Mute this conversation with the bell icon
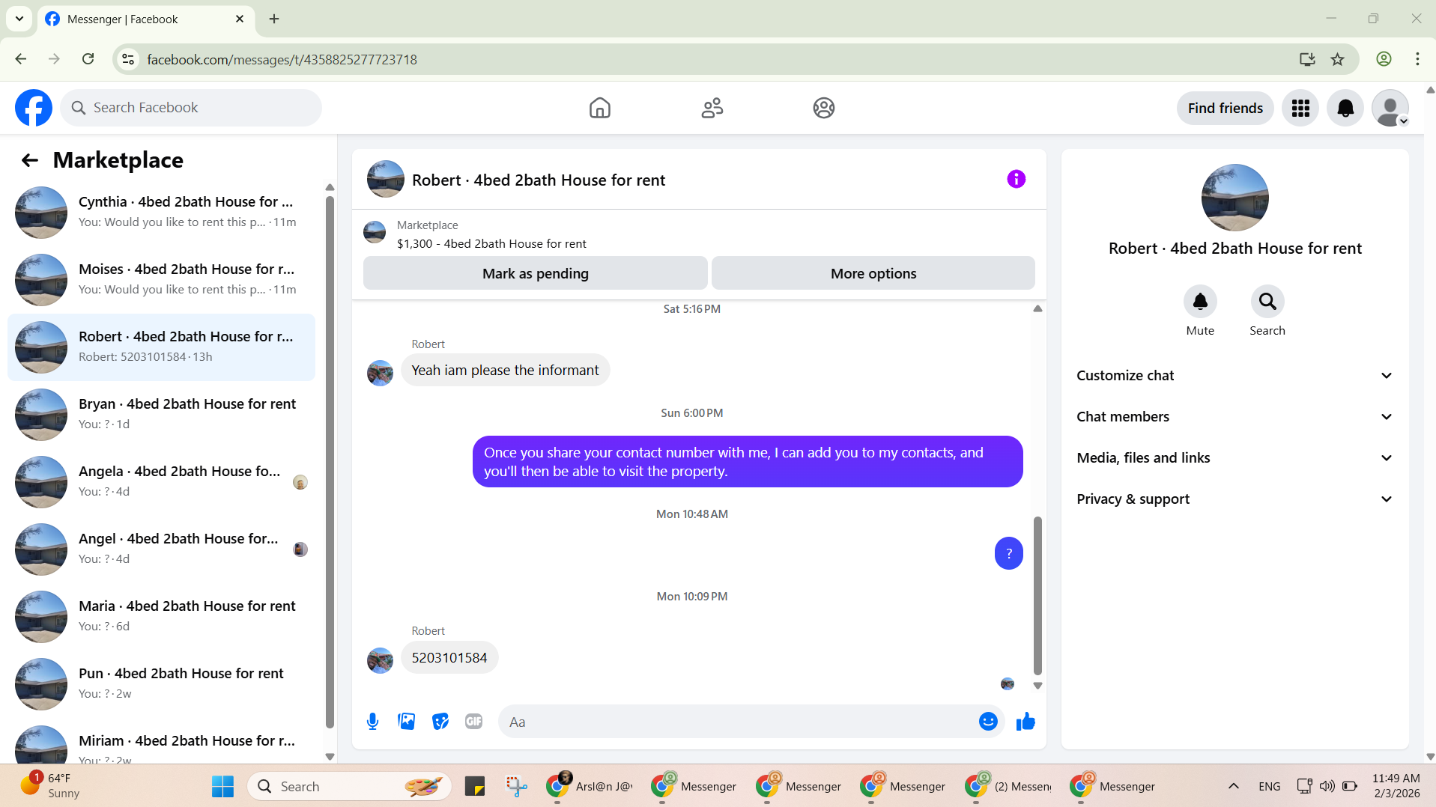 (x=1200, y=301)
